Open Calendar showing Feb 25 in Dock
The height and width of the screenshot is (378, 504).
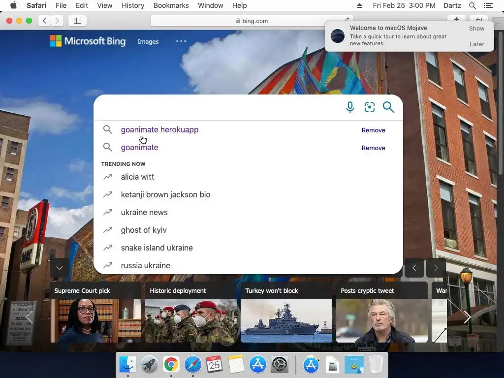coord(214,365)
